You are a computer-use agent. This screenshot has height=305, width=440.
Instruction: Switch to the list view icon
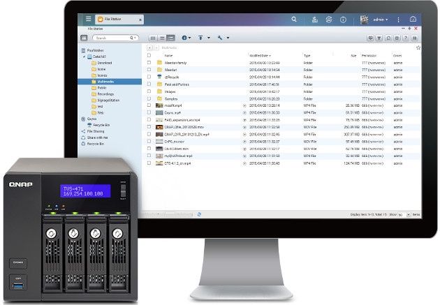pos(162,38)
